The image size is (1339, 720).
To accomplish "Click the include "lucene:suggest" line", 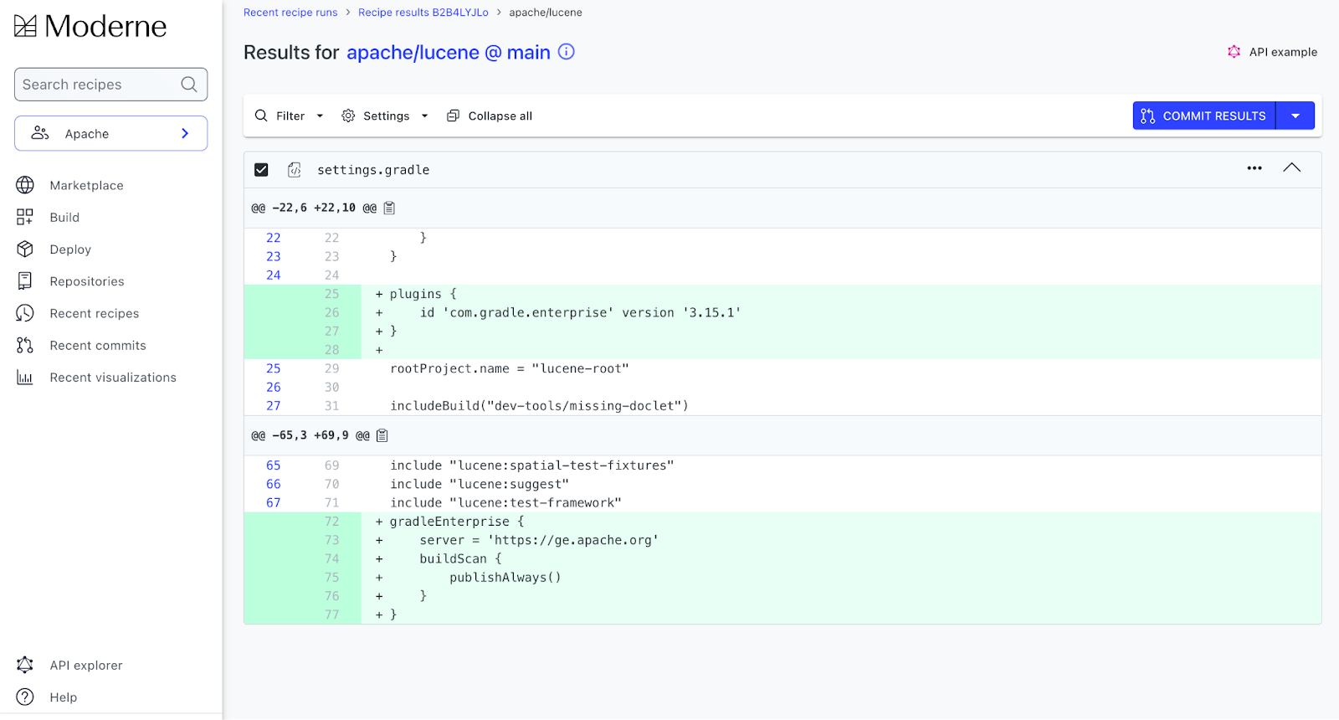I will tap(480, 484).
